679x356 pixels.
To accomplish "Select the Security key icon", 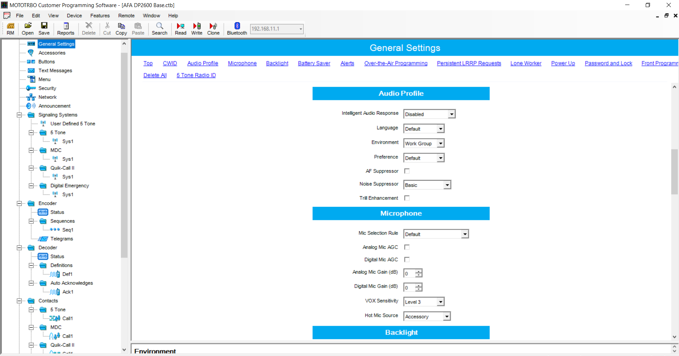I will pyautogui.click(x=31, y=88).
